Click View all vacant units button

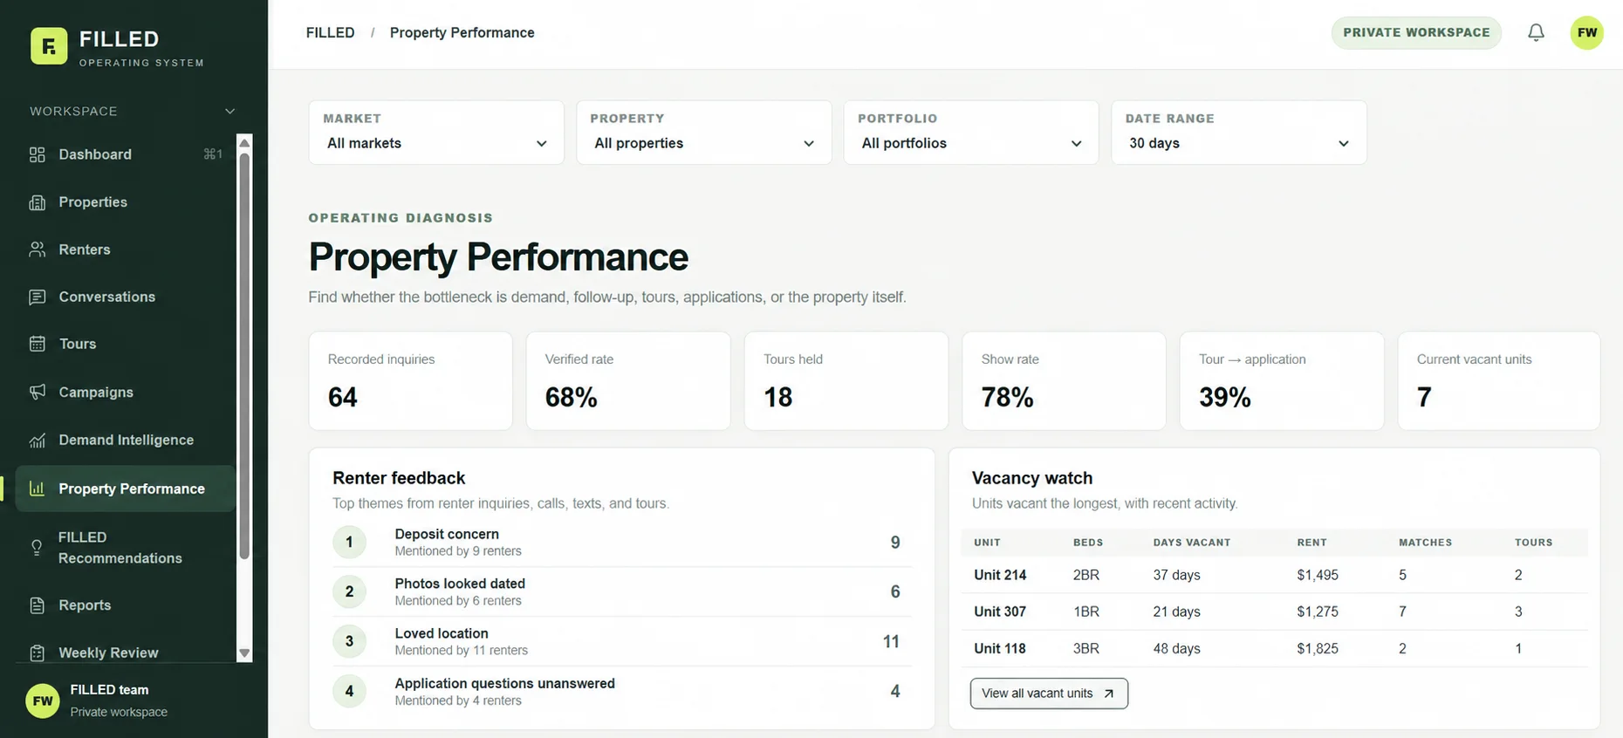tap(1049, 694)
